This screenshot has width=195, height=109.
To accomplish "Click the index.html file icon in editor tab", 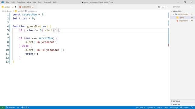I will [x=20, y=7].
